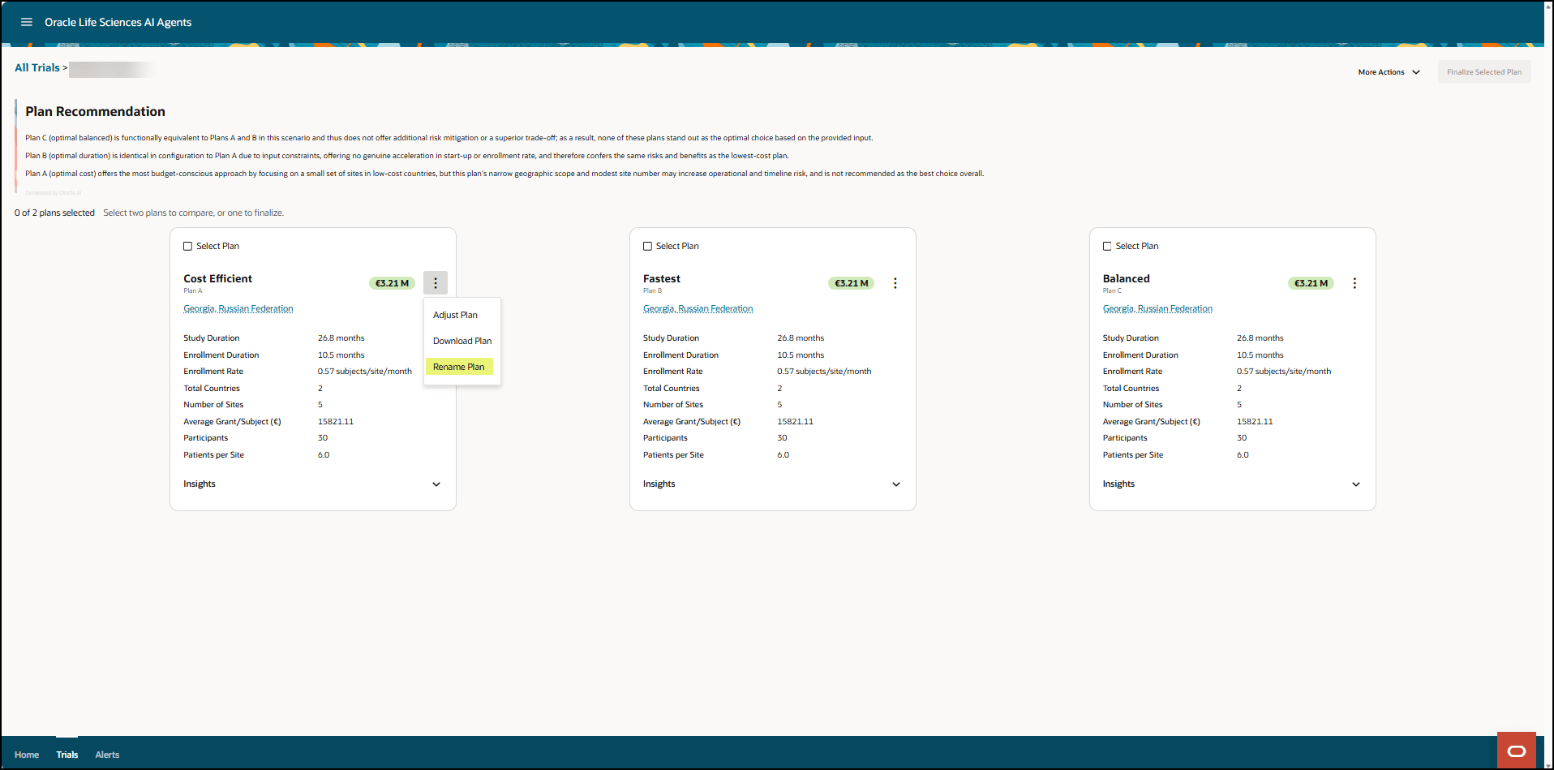Switch to the Home tab
This screenshot has height=770, width=1554.
(27, 755)
